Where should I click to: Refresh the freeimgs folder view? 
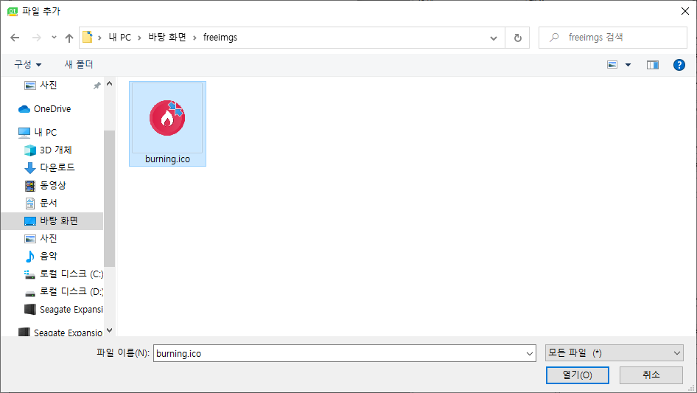point(517,38)
